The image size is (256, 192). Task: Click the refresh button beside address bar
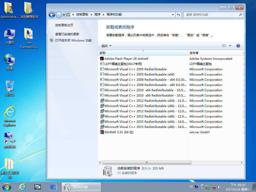coord(178,15)
